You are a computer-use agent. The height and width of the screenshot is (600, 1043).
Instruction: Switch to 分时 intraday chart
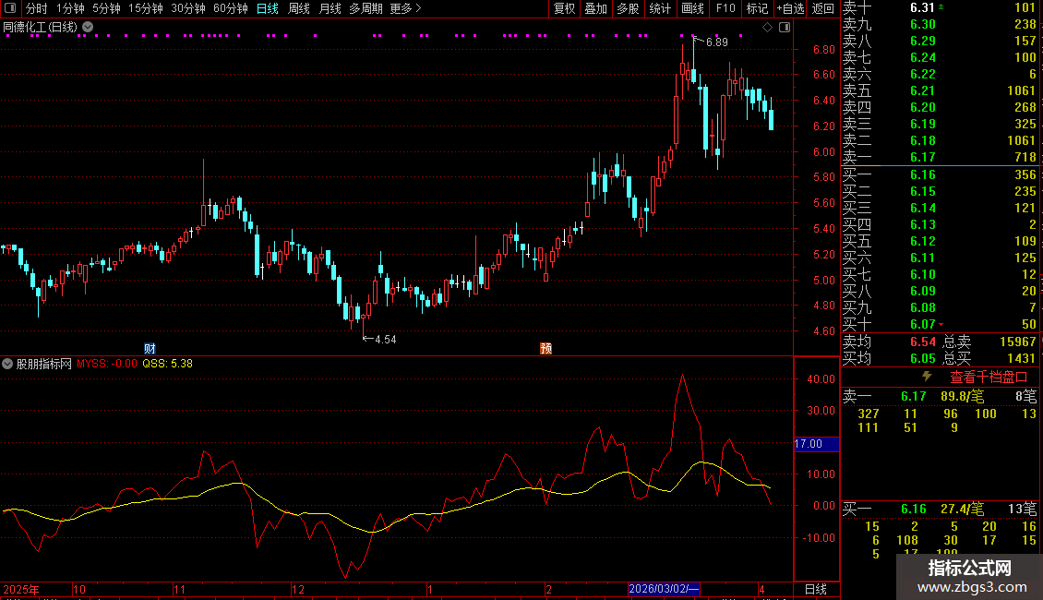tap(37, 8)
